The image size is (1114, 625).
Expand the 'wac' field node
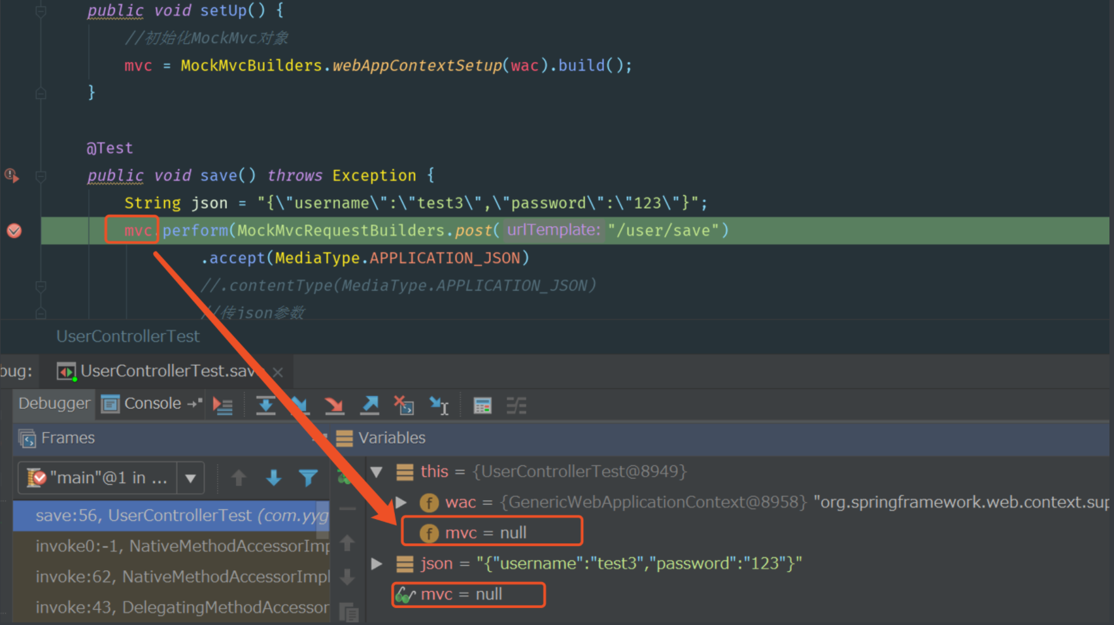[x=401, y=502]
